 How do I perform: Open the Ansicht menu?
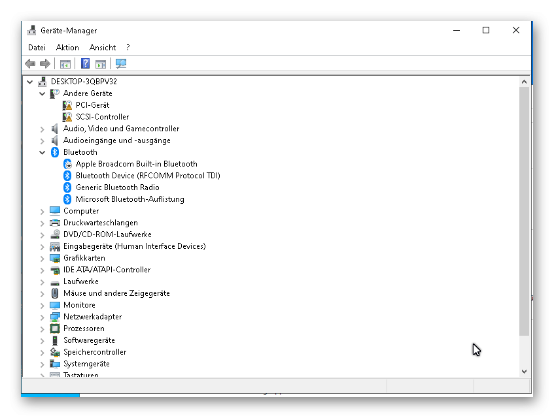click(103, 48)
